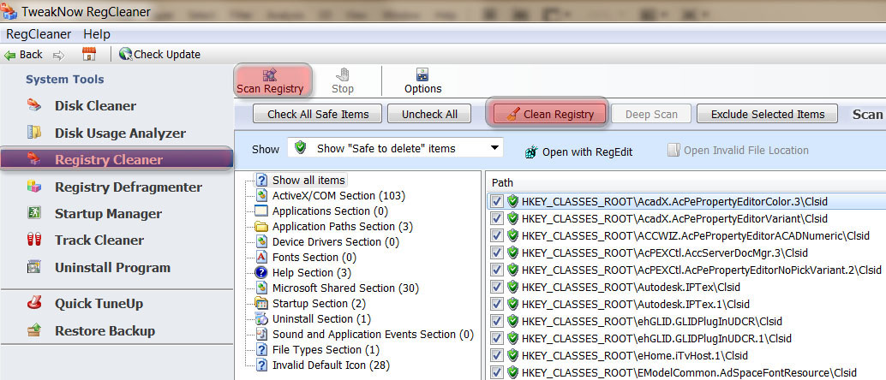The image size is (886, 380).
Task: Open the Options toolbar icon
Action: tap(422, 74)
